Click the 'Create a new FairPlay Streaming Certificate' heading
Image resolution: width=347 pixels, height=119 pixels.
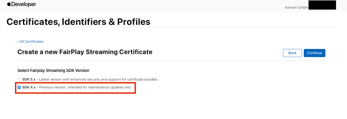(85, 52)
